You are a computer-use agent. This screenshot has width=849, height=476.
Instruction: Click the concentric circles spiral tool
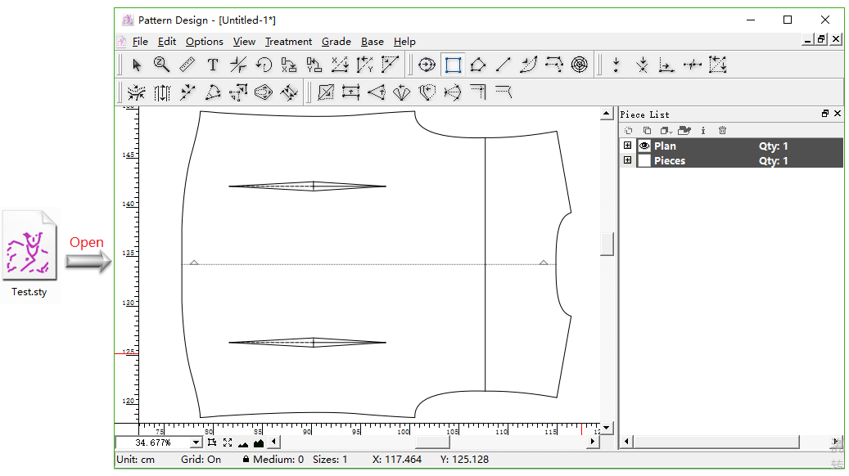pyautogui.click(x=580, y=65)
